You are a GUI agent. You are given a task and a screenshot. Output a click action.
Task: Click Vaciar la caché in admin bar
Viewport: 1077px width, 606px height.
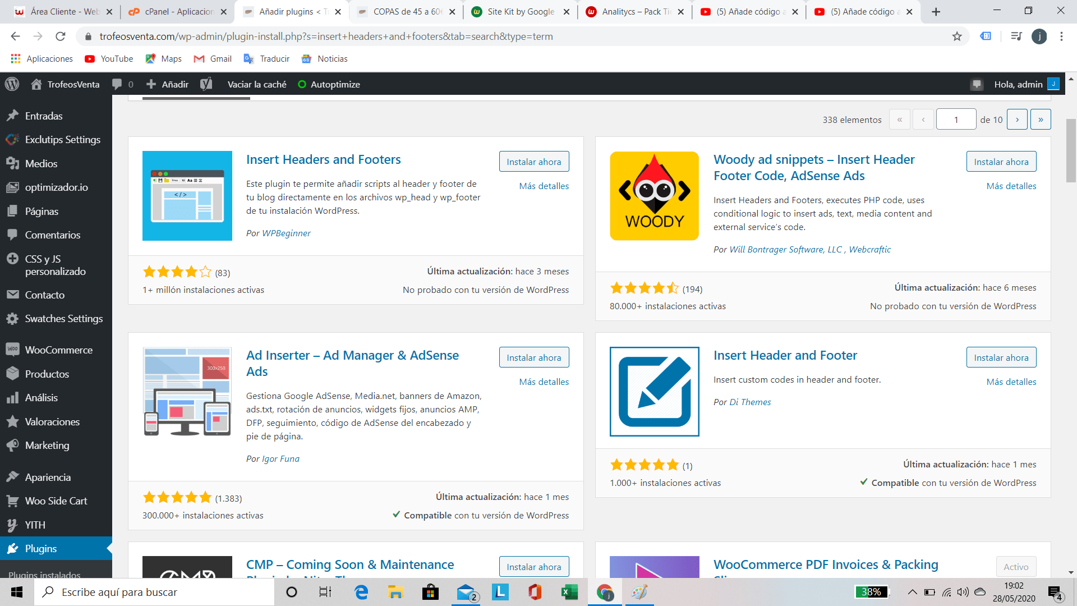257,84
